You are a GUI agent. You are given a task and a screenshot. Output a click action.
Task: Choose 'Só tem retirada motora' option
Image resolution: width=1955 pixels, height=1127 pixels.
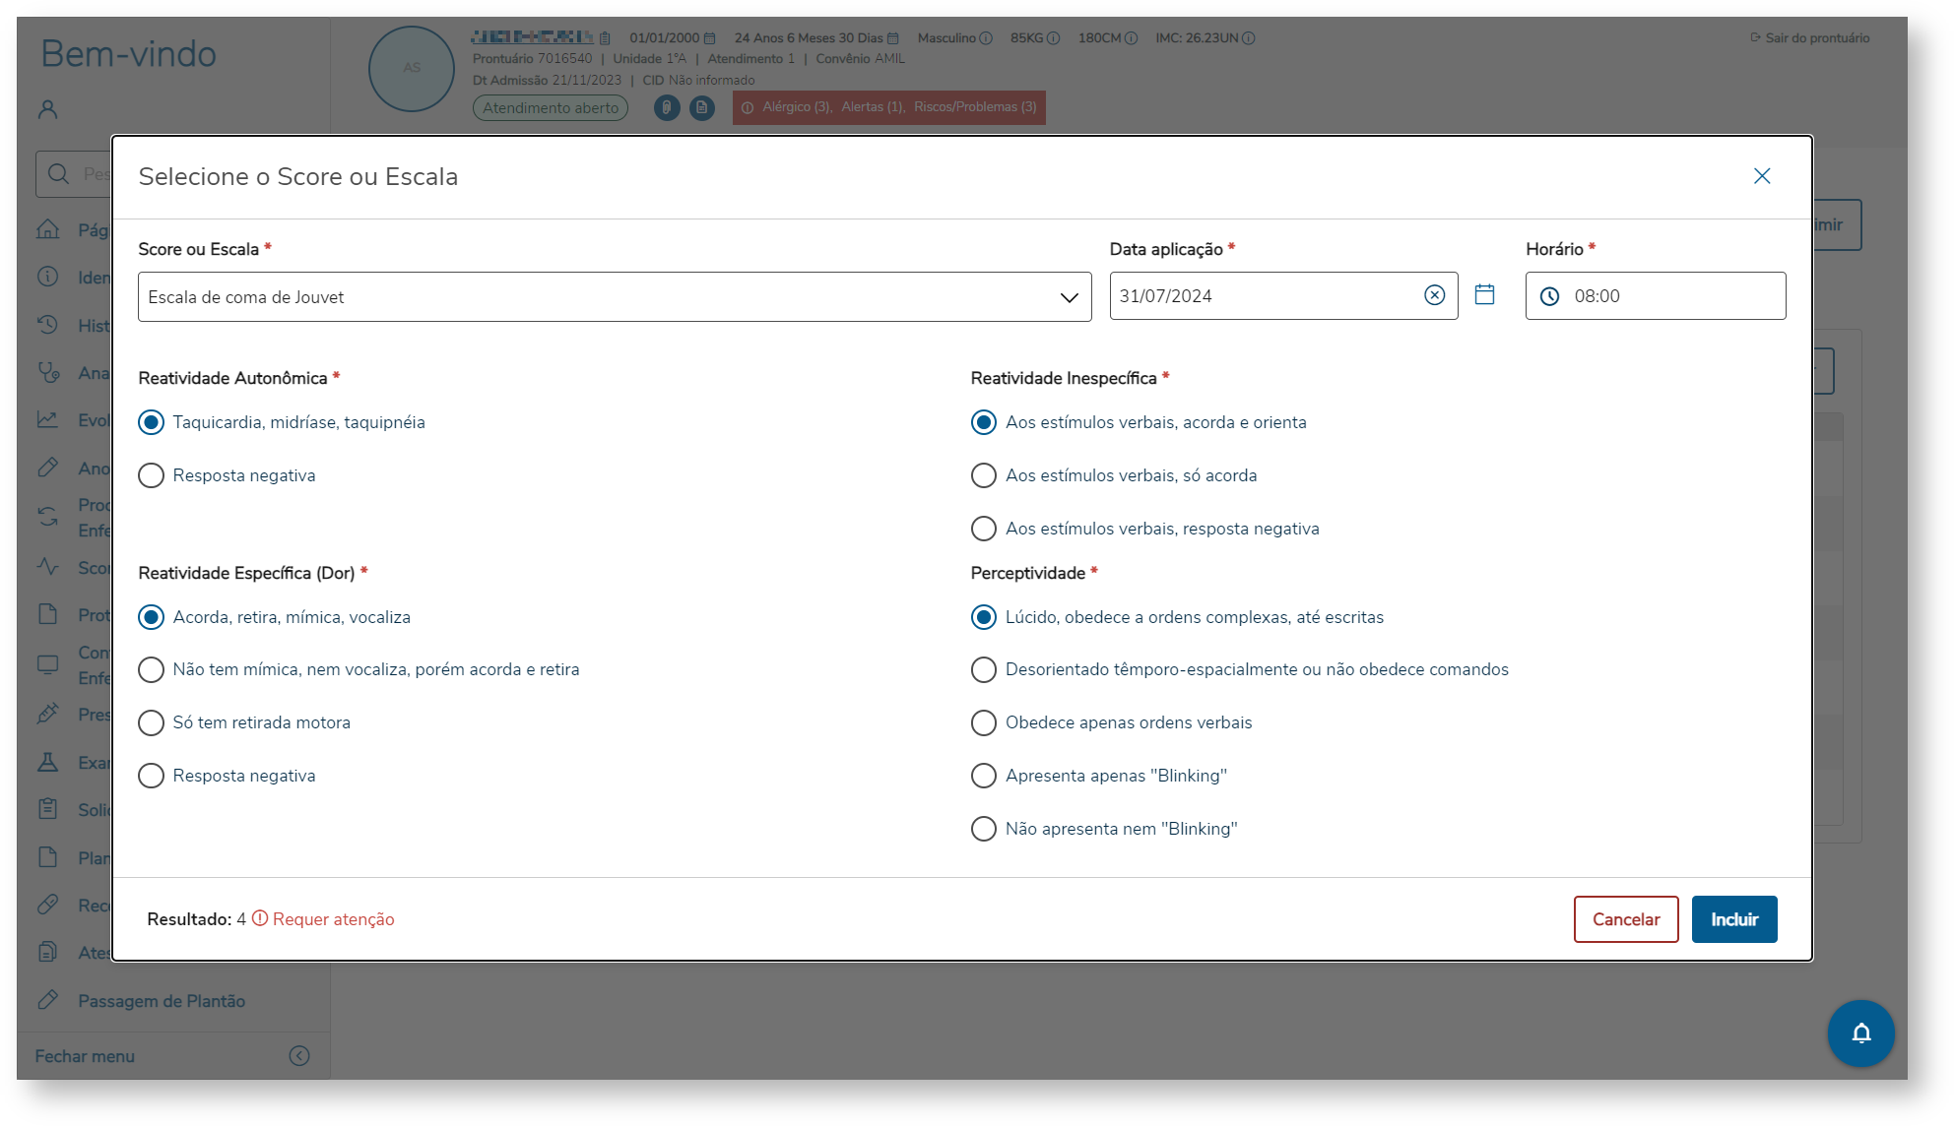pyautogui.click(x=151, y=722)
